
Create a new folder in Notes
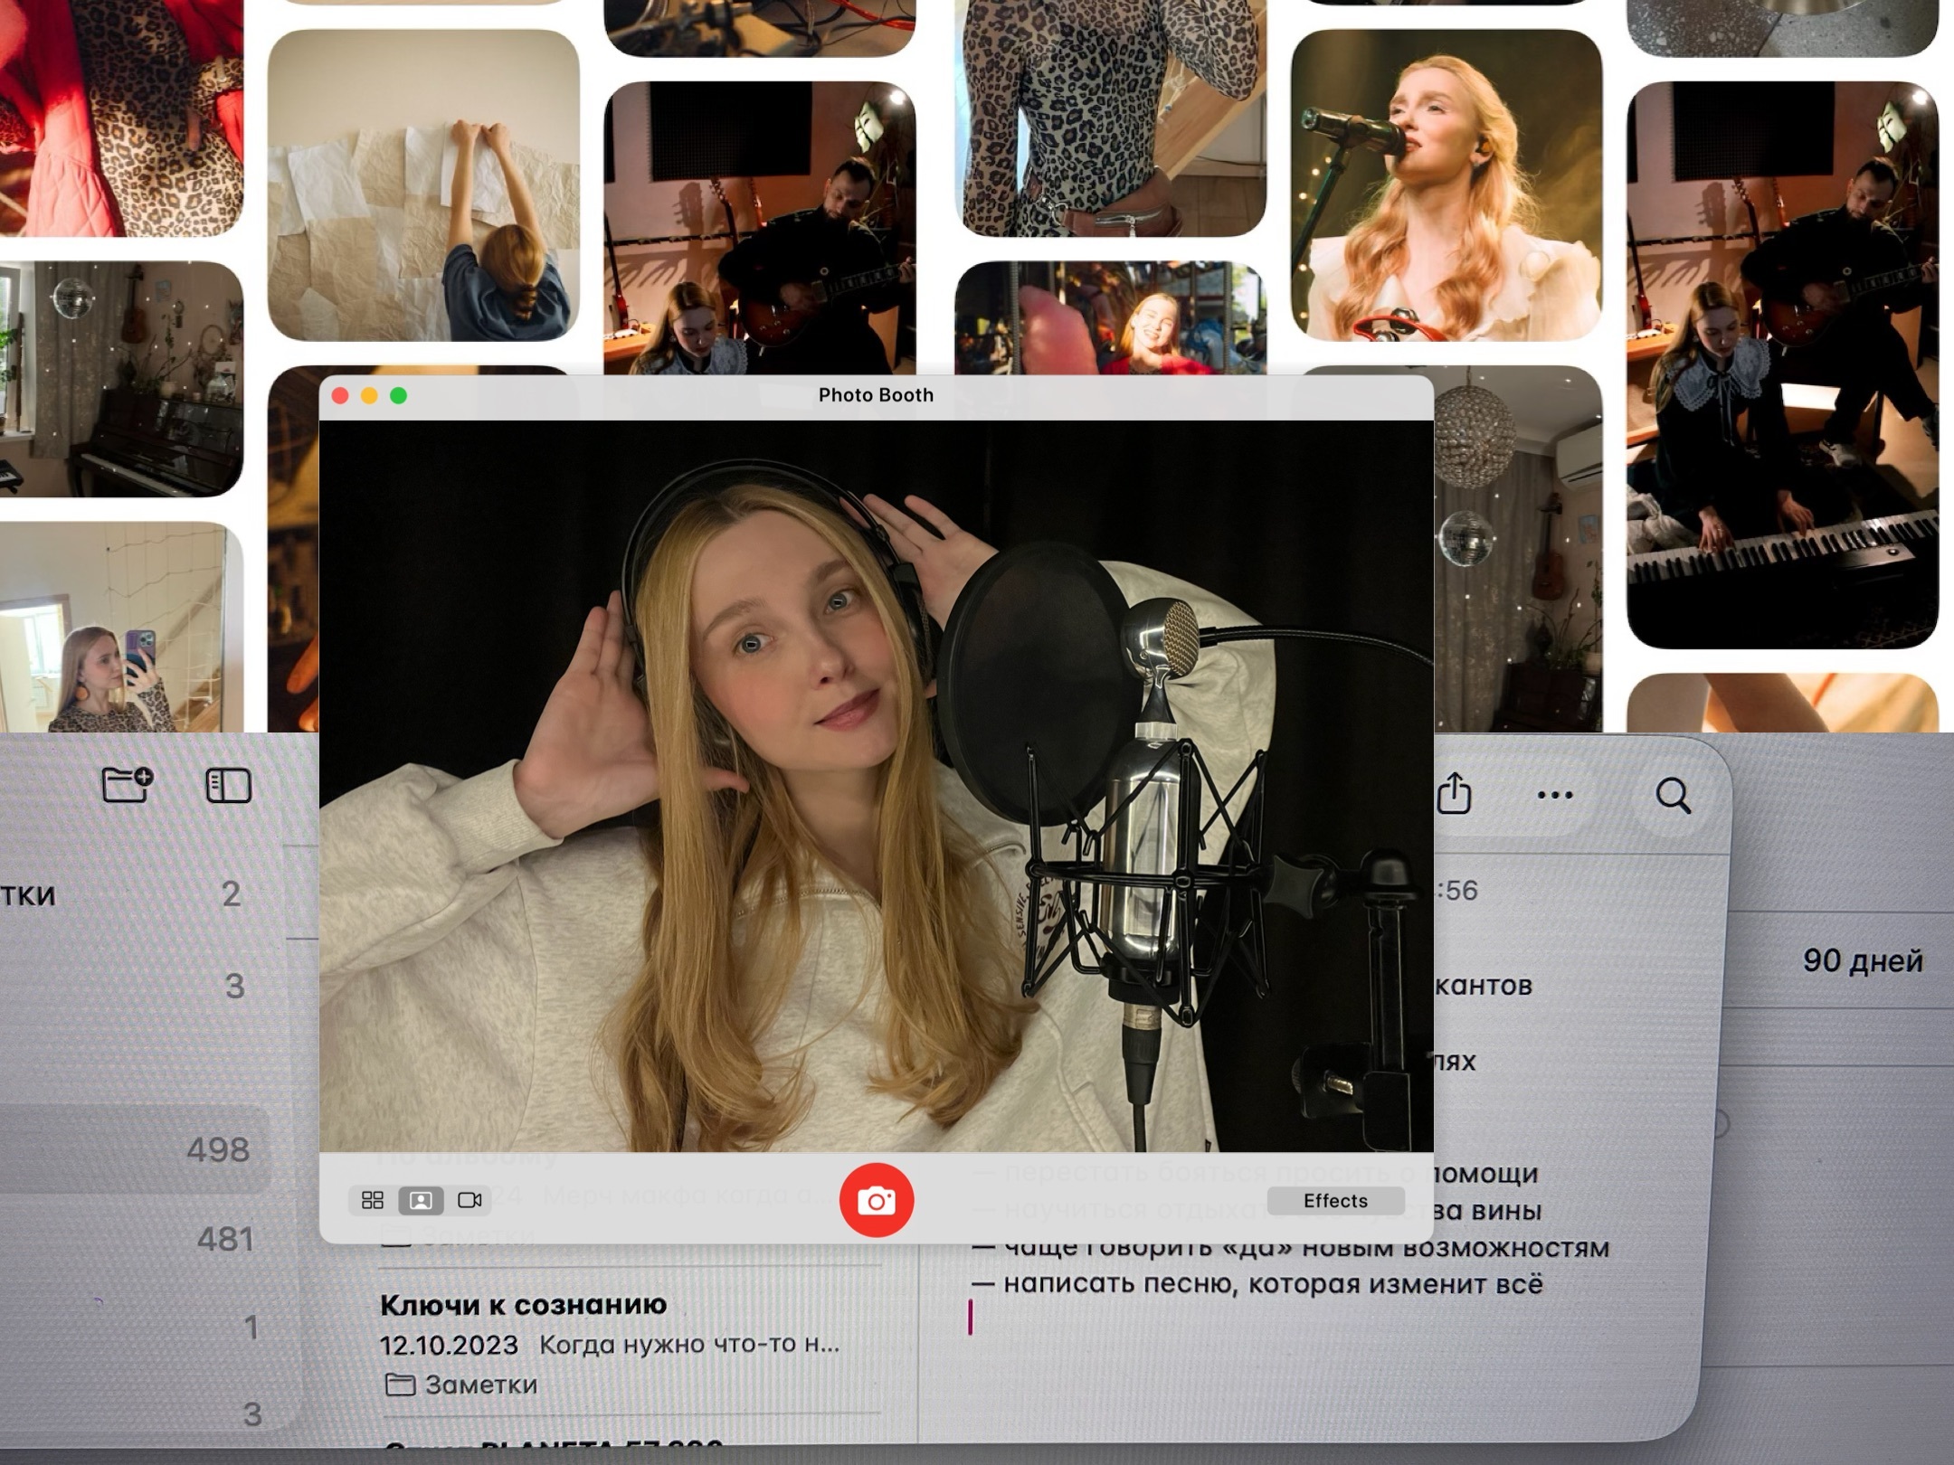[128, 784]
